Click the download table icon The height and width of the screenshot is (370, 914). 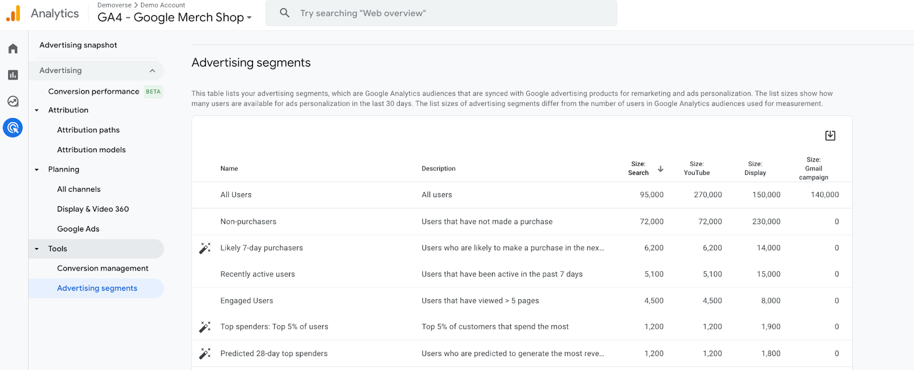click(830, 136)
